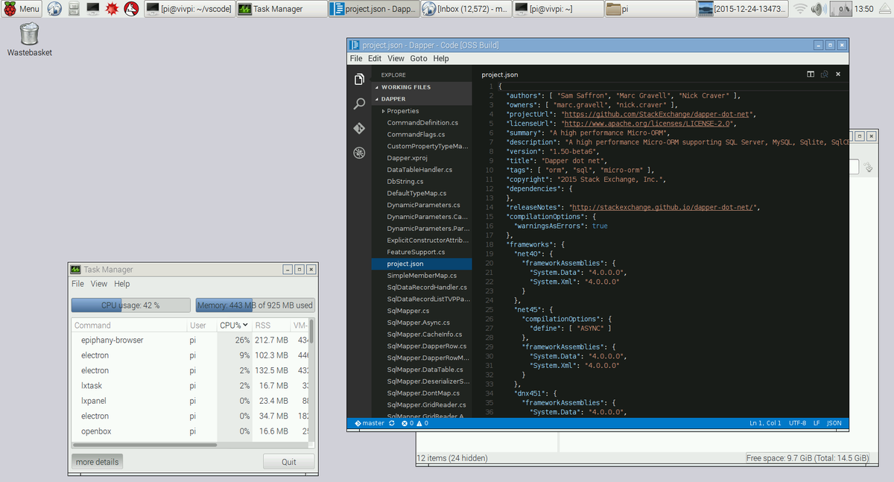Collapse the WORKING FILES section
The height and width of the screenshot is (482, 894).
422,87
